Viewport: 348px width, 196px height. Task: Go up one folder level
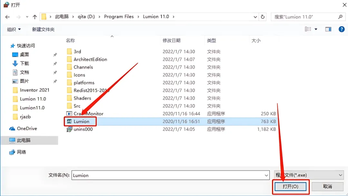point(34,17)
